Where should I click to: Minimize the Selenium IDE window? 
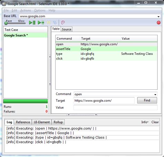point(139,3)
